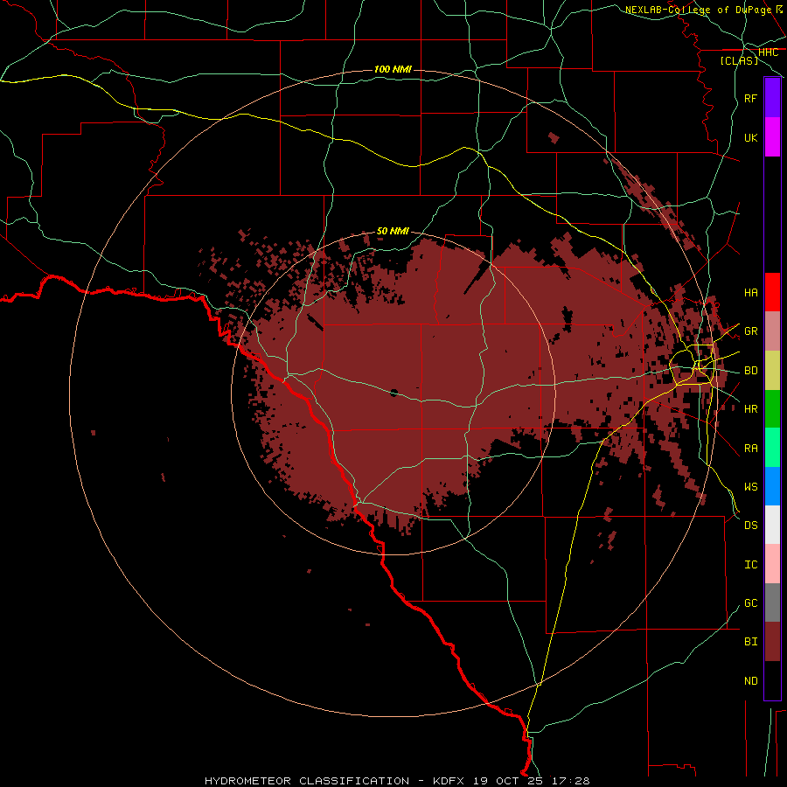The height and width of the screenshot is (787, 787).
Task: Click the RA legend label
Action: [x=751, y=449]
